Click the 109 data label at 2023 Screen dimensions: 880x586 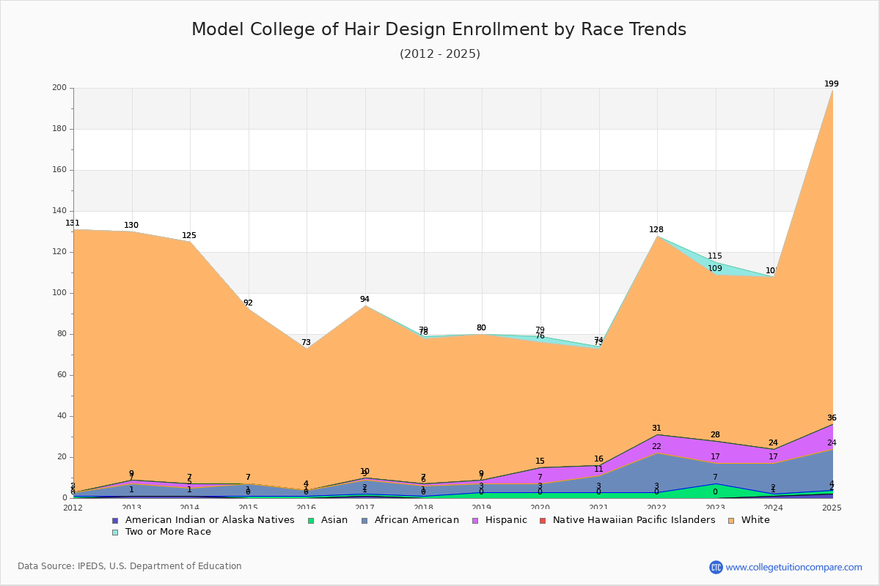(715, 269)
